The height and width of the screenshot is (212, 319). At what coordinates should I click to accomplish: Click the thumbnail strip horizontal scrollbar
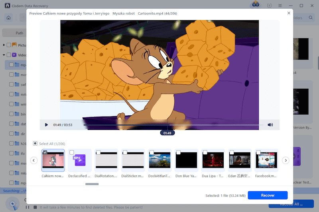pos(92,184)
